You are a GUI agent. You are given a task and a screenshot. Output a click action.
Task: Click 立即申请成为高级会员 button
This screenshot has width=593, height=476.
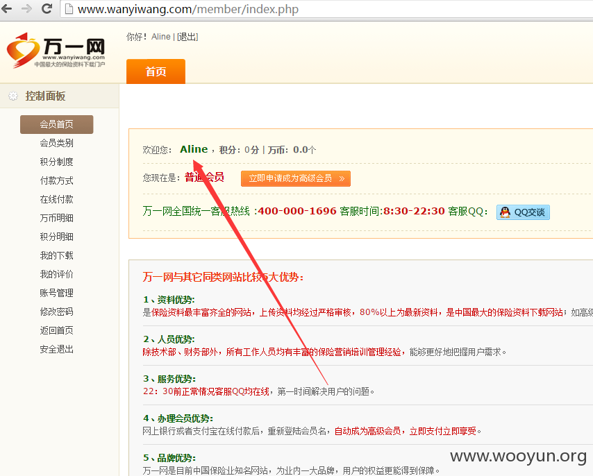[x=296, y=178]
